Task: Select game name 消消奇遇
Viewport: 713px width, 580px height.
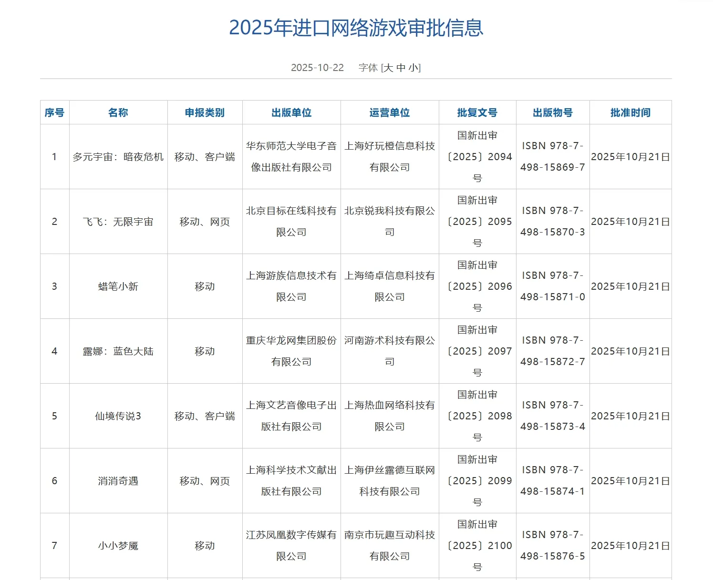Action: 118,481
